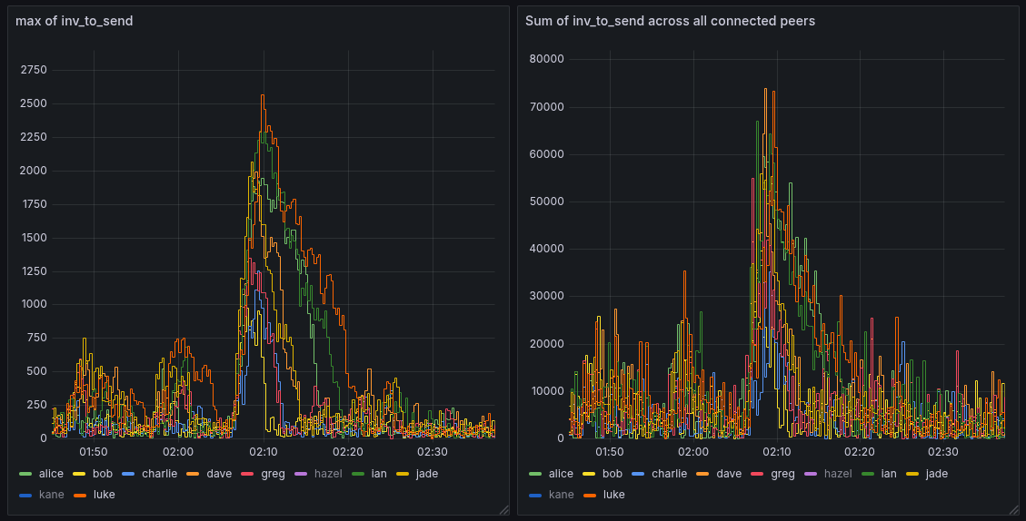The width and height of the screenshot is (1026, 521).
Task: Toggle the ian series label in max panel legend
Action: (378, 474)
